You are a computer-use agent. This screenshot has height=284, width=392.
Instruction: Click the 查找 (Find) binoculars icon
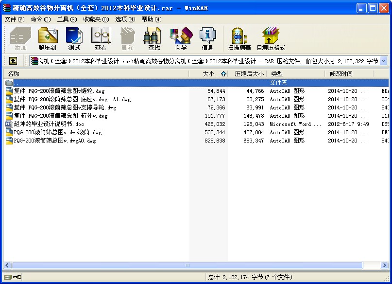tap(153, 37)
